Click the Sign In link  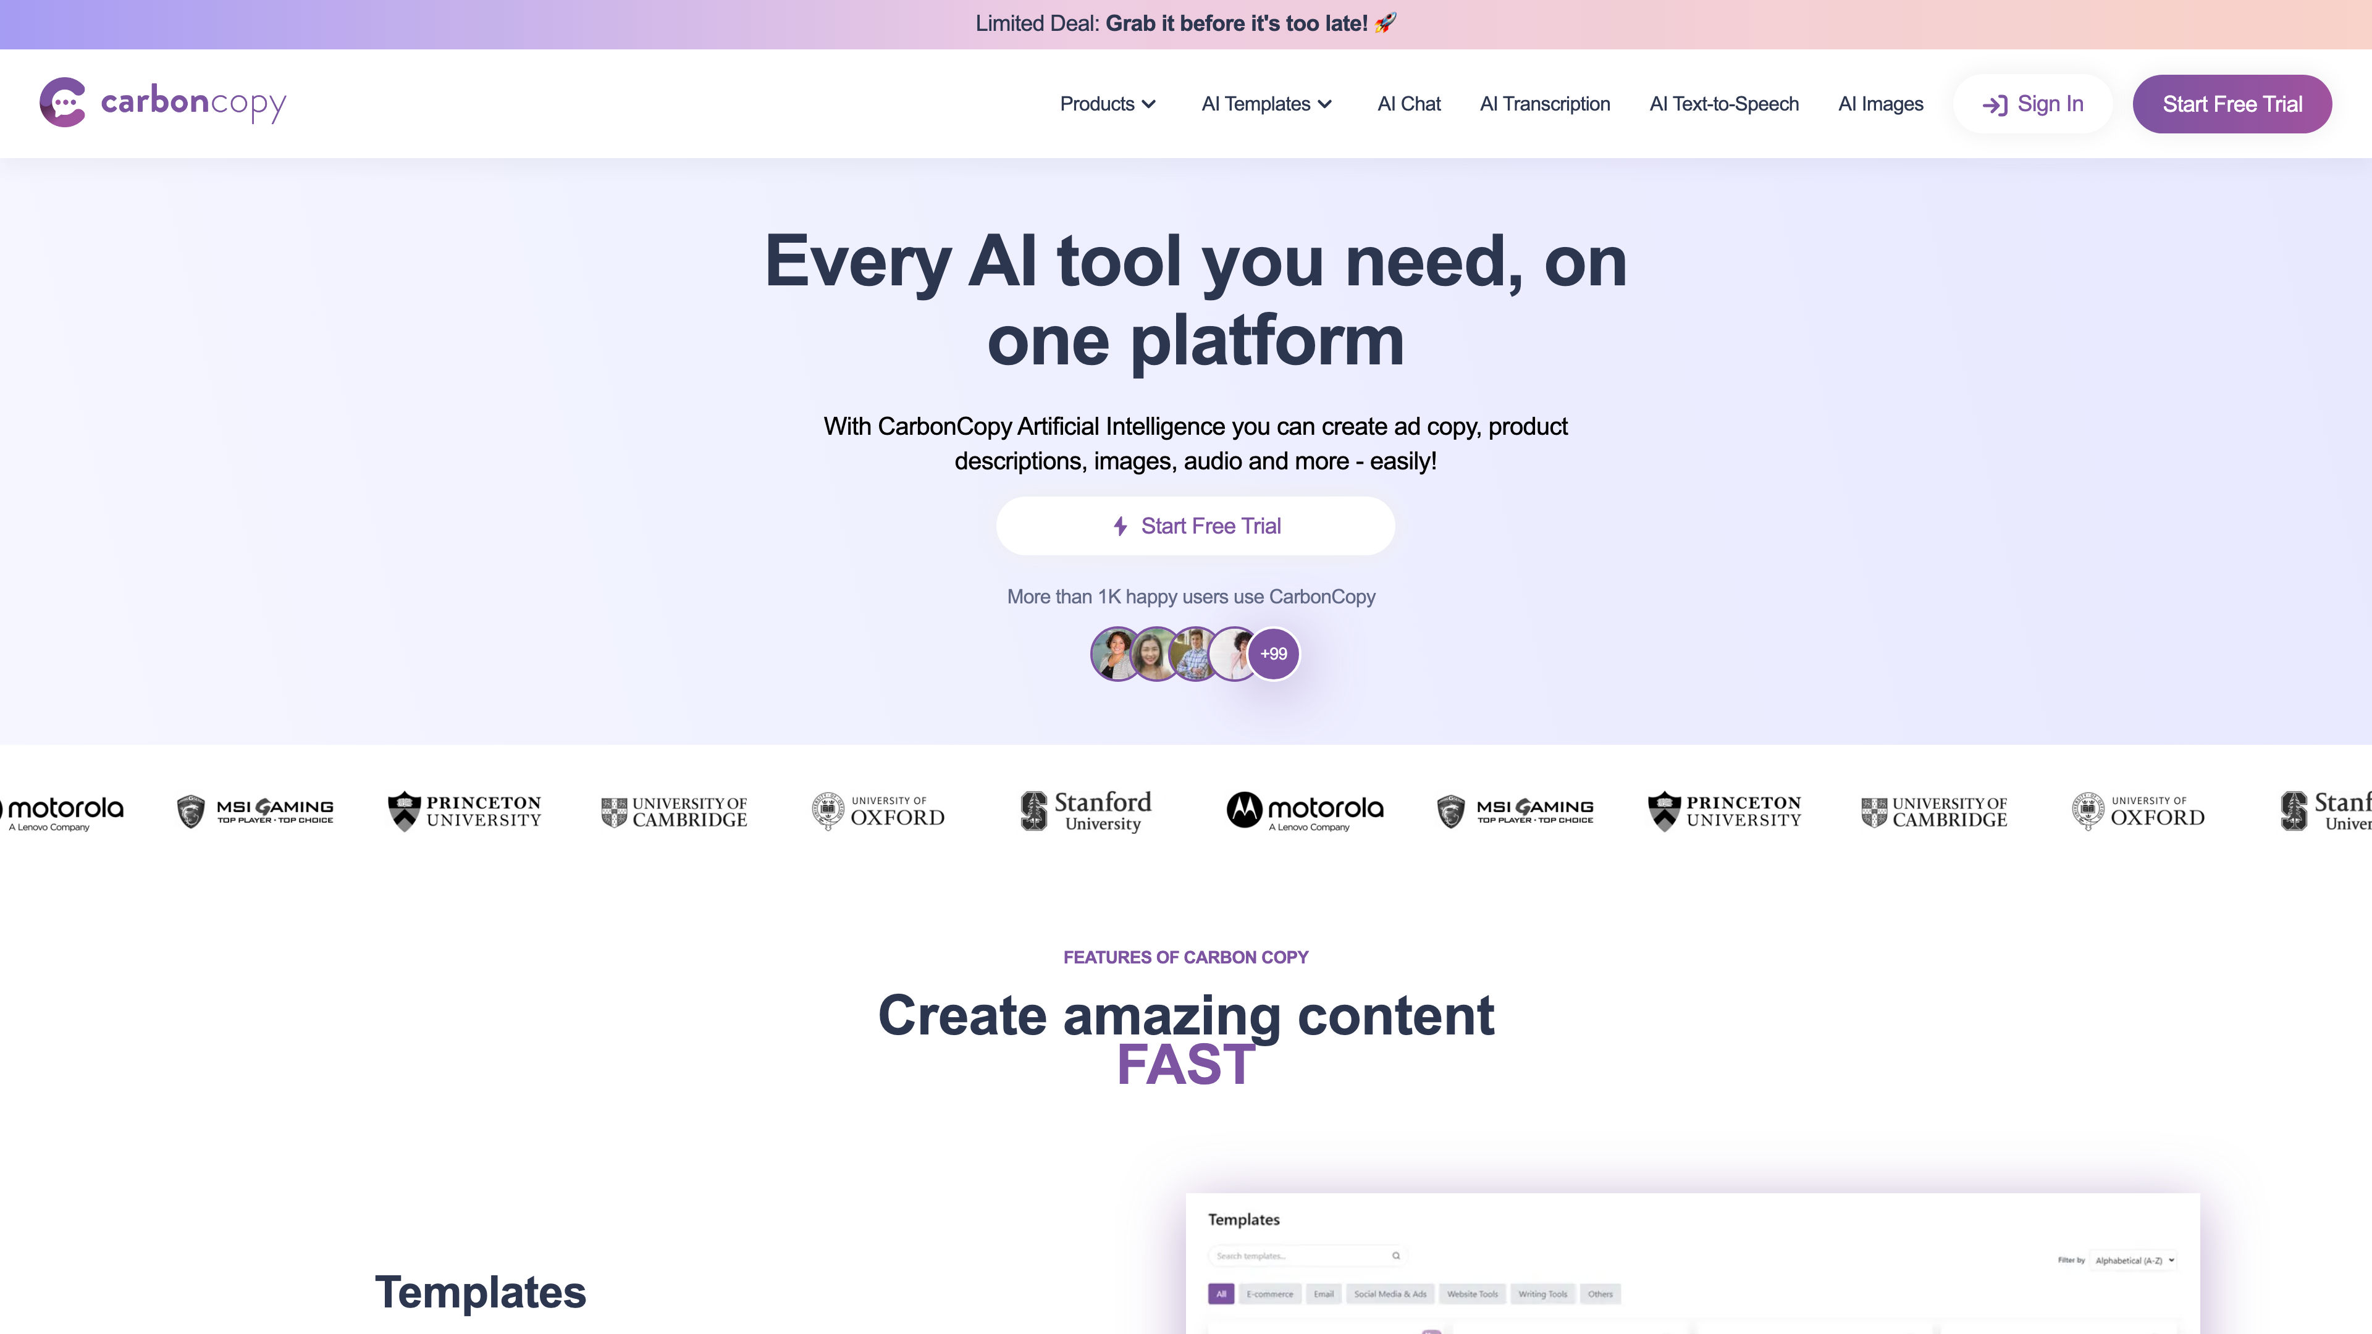pos(2032,103)
